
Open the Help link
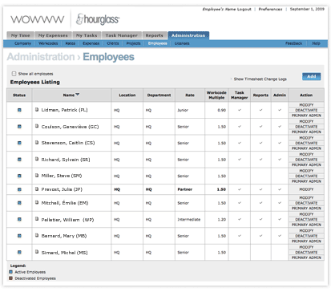pyautogui.click(x=316, y=43)
